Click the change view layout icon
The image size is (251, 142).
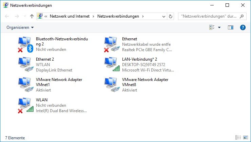click(212, 27)
